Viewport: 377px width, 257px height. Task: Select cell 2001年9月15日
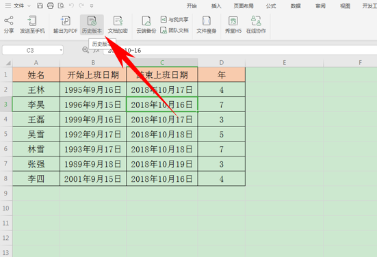pyautogui.click(x=93, y=178)
